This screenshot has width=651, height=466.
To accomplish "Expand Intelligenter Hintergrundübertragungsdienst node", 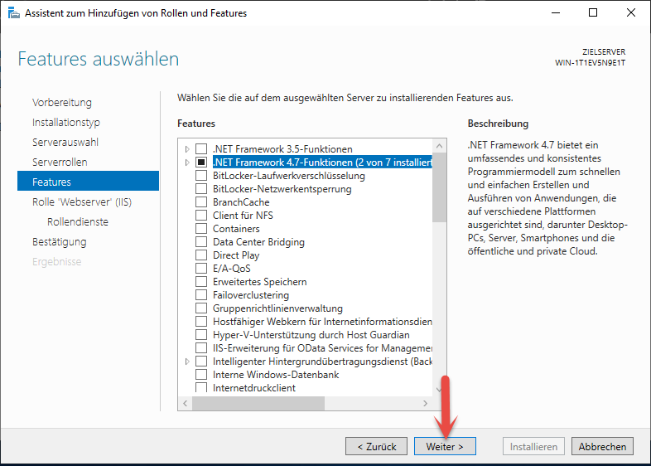I will pyautogui.click(x=188, y=362).
